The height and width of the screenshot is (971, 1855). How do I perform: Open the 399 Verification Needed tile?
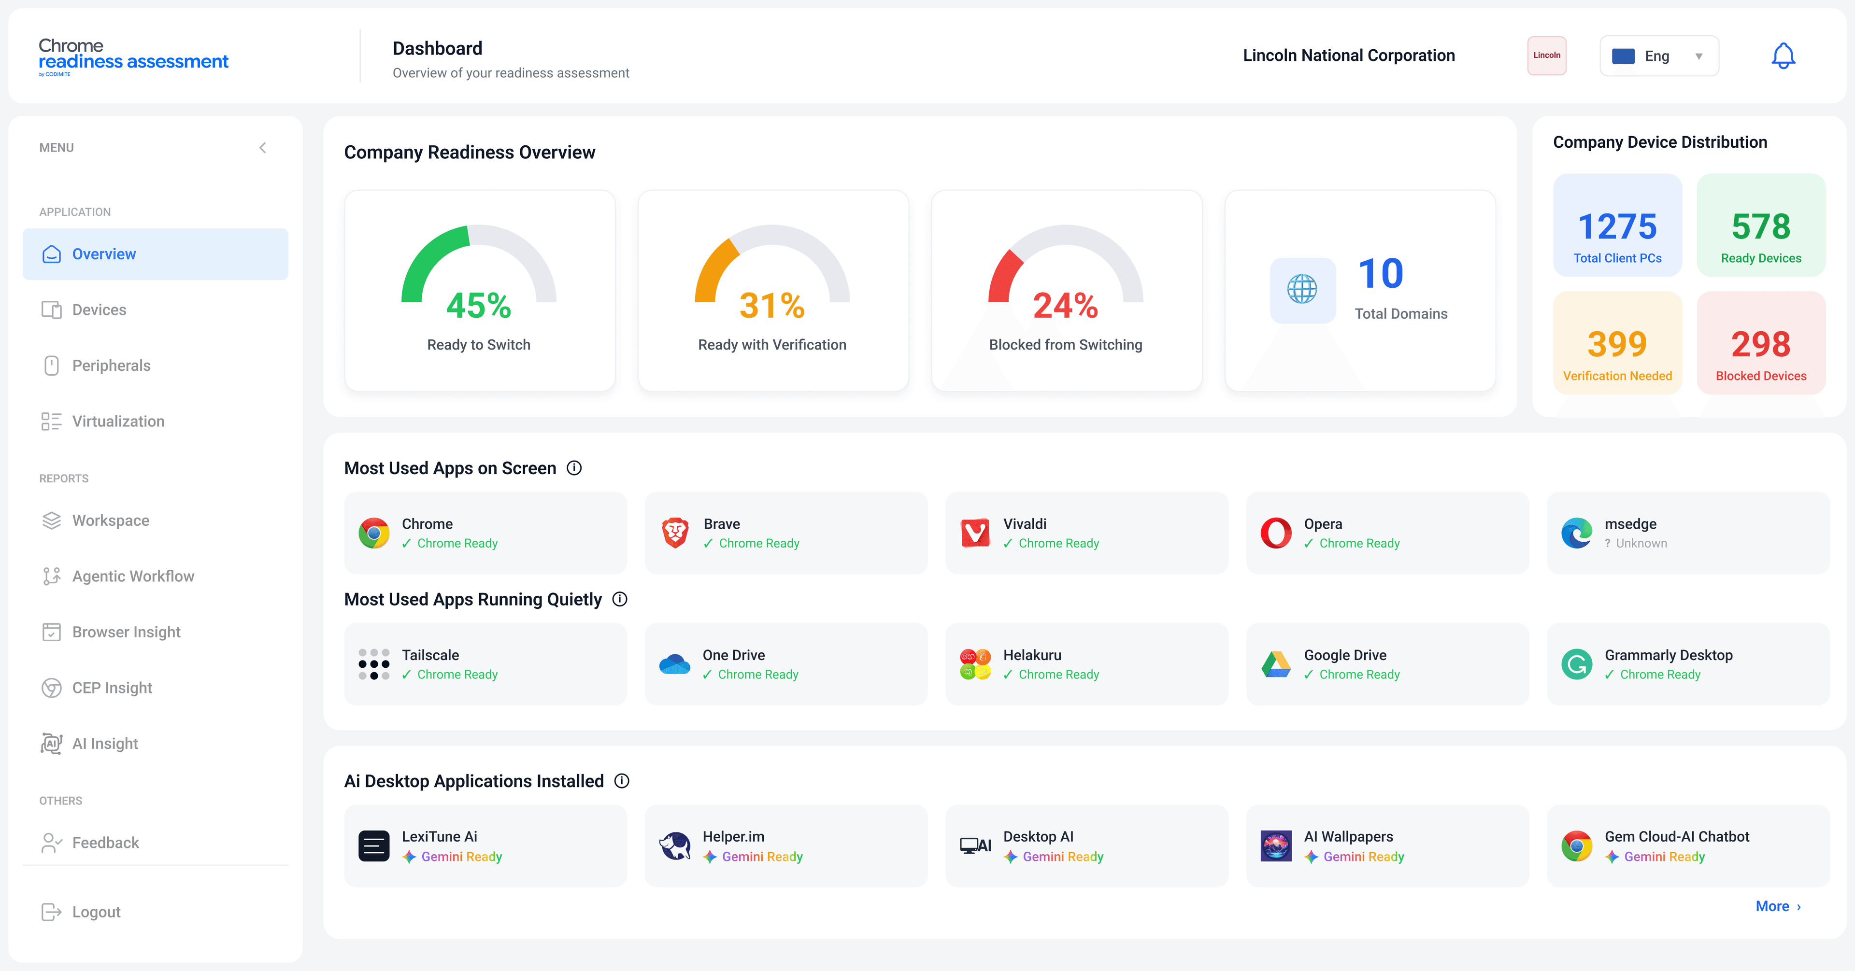[1617, 343]
